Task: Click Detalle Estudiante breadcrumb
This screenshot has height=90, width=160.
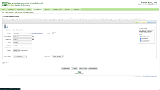Action: coord(18,12)
